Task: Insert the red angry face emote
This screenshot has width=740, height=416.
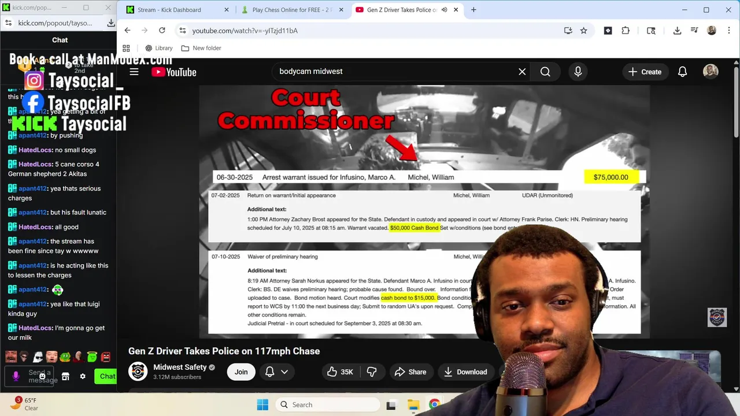Action: coord(105,357)
